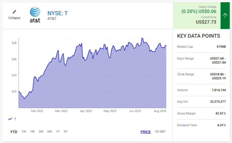Click the Dividend Yield 4.01% value
This screenshot has height=143, width=232.
(x=221, y=125)
